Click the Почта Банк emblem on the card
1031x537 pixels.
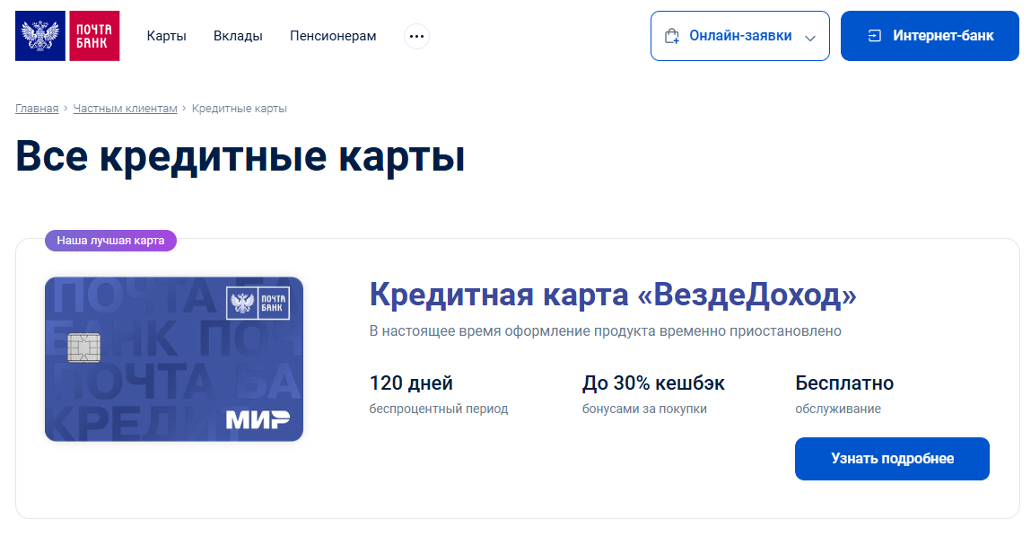tap(258, 302)
